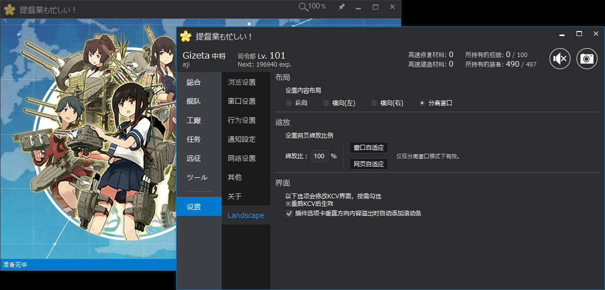Select the 设置 settings tab
The width and height of the screenshot is (605, 290).
click(x=199, y=206)
